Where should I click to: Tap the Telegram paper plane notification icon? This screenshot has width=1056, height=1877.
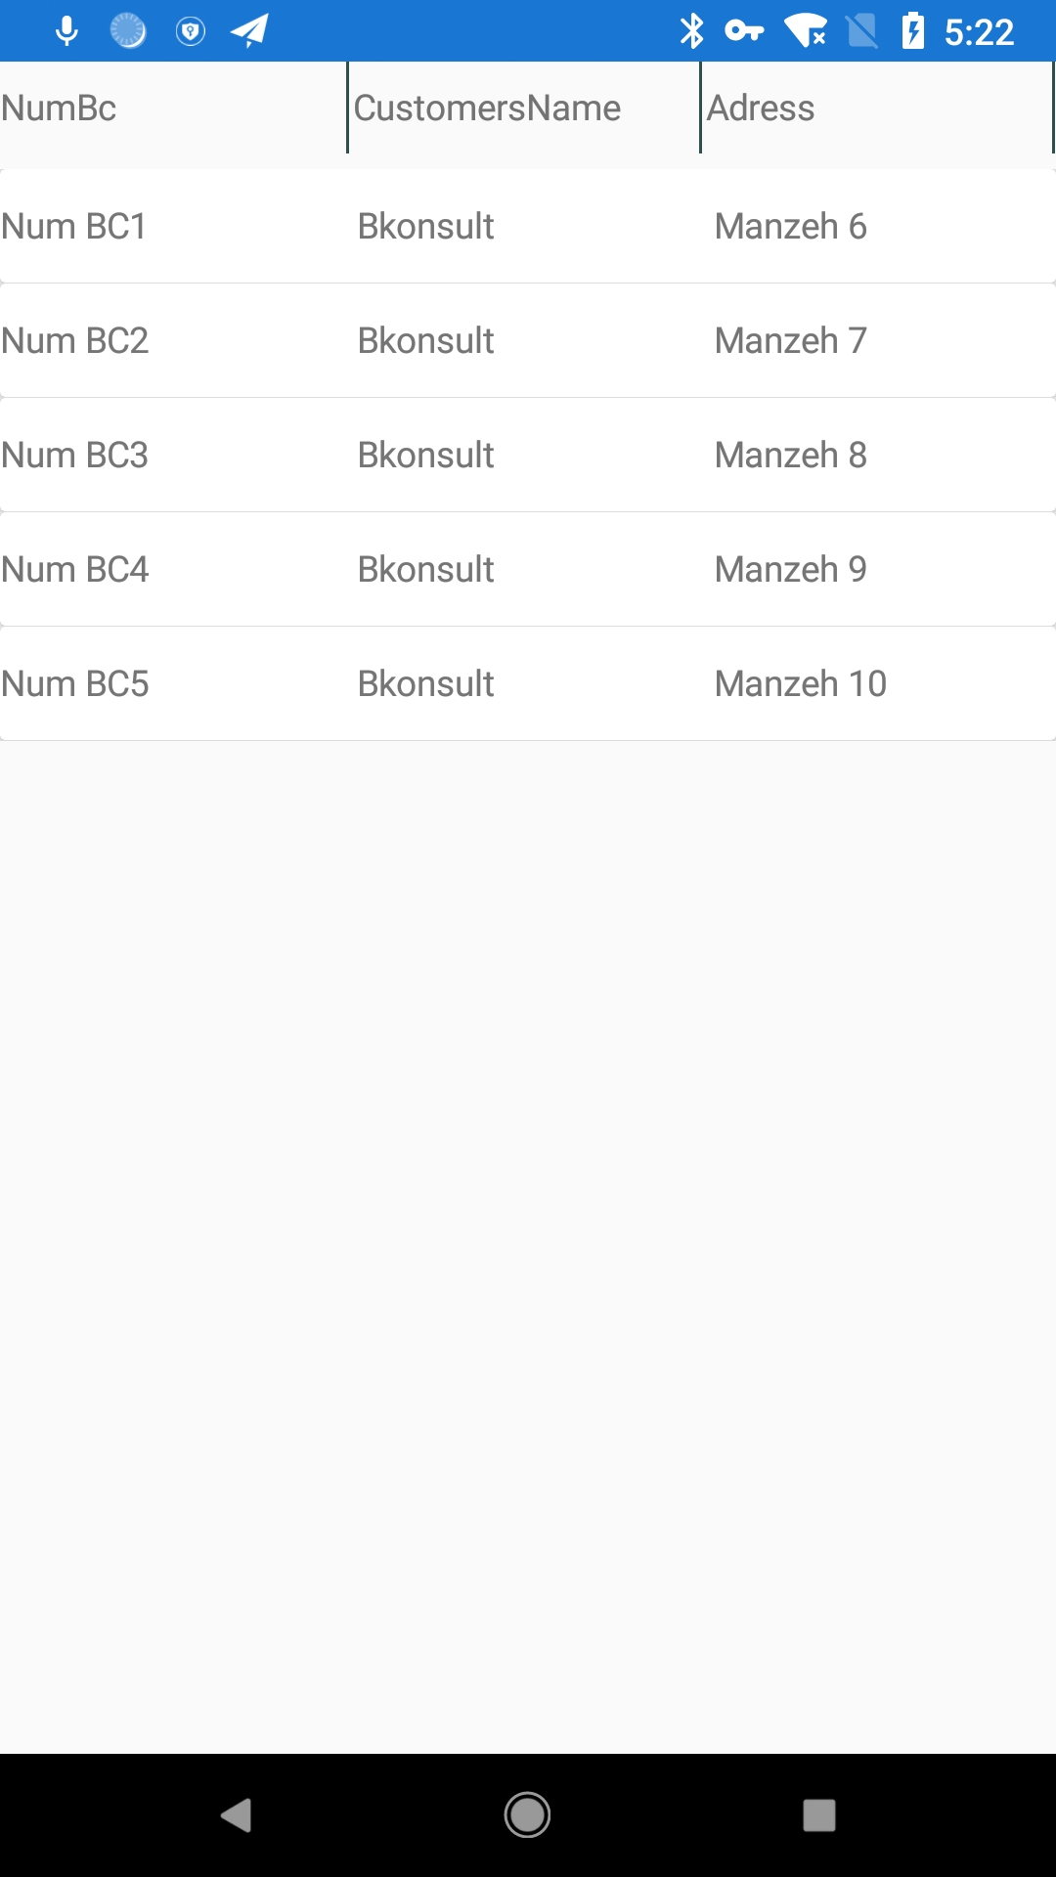tap(249, 31)
